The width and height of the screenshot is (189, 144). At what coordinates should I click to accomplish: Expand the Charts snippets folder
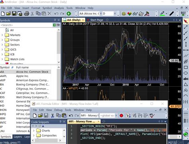click(34, 130)
